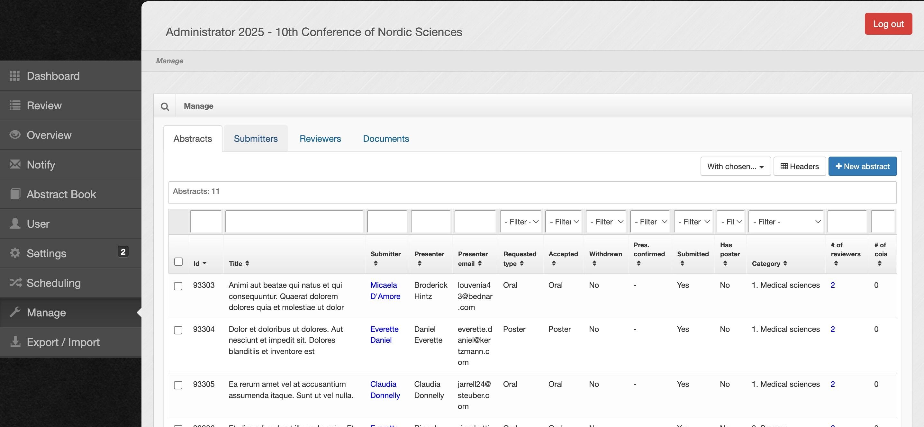Click the Settings gear icon in the sidebar
The image size is (924, 427).
pos(15,253)
